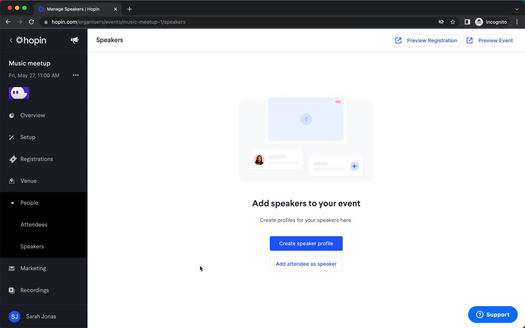525x328 pixels.
Task: Click the Overview navigation icon
Action: (x=11, y=115)
